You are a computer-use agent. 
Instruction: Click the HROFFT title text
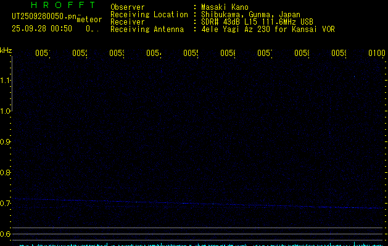pyautogui.click(x=63, y=6)
